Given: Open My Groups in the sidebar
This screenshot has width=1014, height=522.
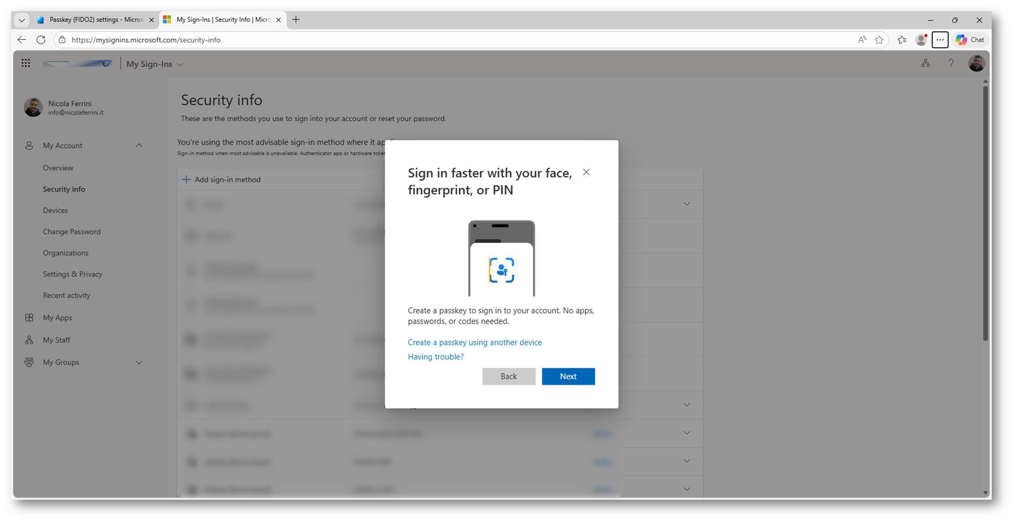Looking at the screenshot, I should pyautogui.click(x=61, y=362).
